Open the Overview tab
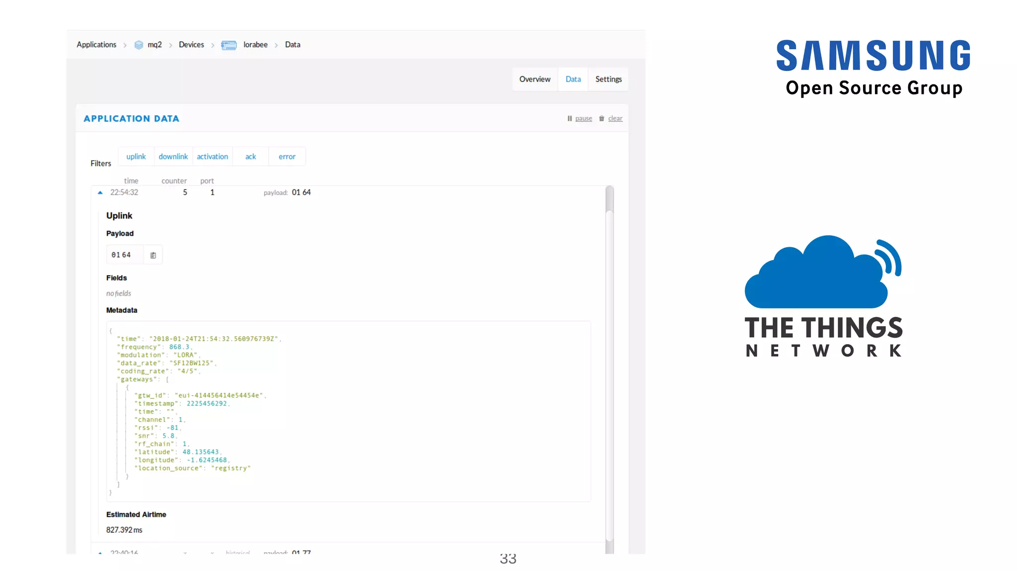Image resolution: width=1017 pixels, height=571 pixels. tap(535, 79)
